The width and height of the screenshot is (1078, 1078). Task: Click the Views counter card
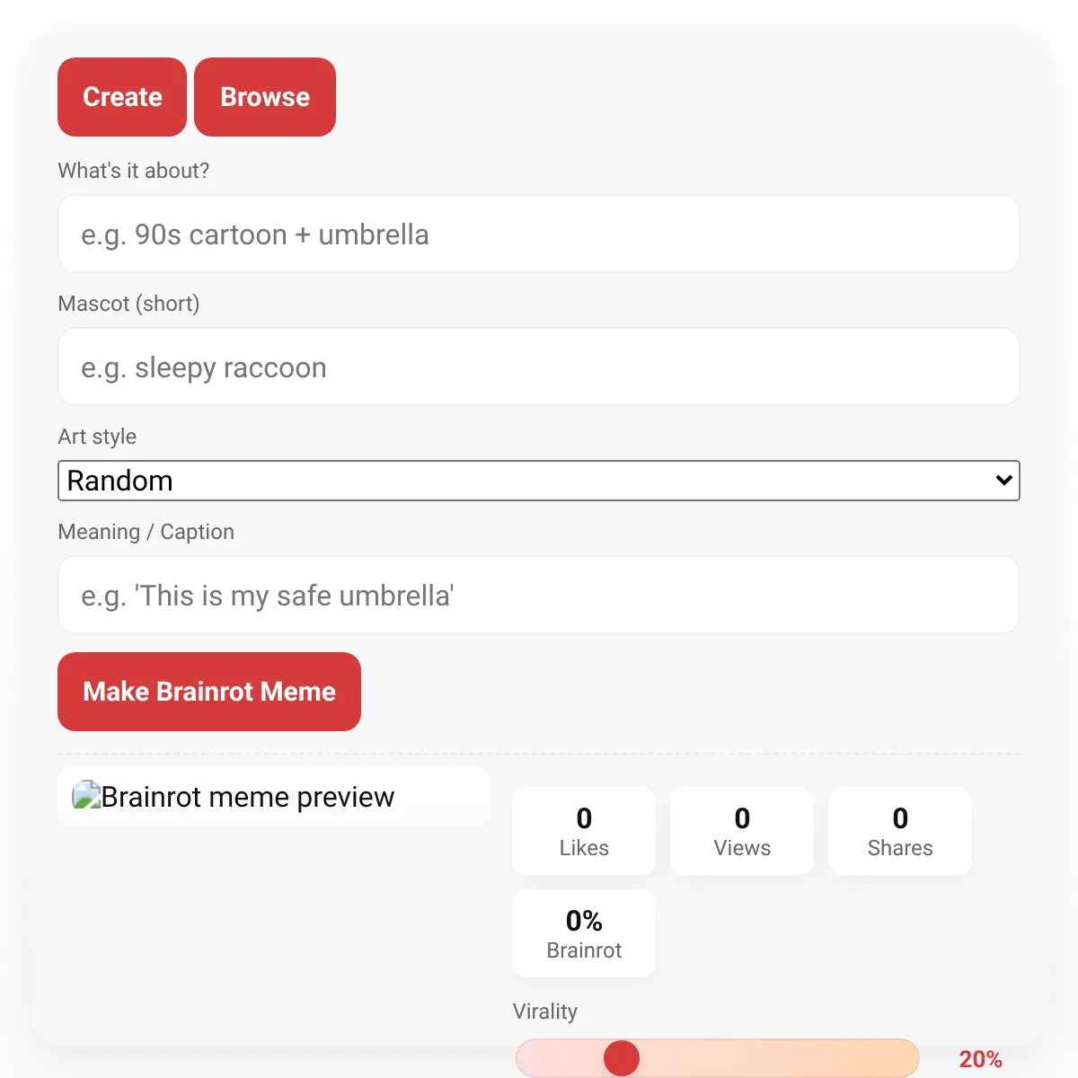[x=742, y=831]
